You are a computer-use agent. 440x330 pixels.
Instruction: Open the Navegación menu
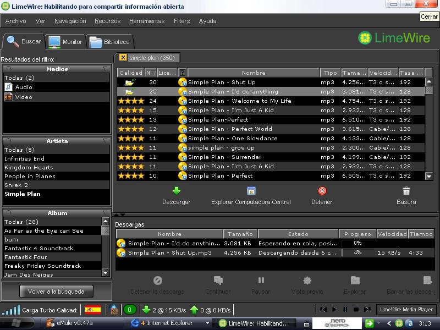70,21
